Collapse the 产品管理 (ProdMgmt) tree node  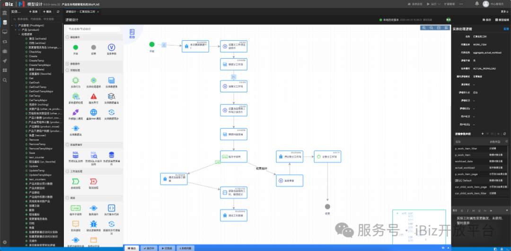click(12, 25)
